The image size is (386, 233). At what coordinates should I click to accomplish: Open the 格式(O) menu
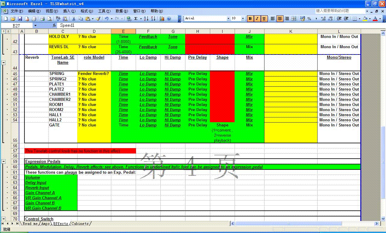click(x=87, y=11)
